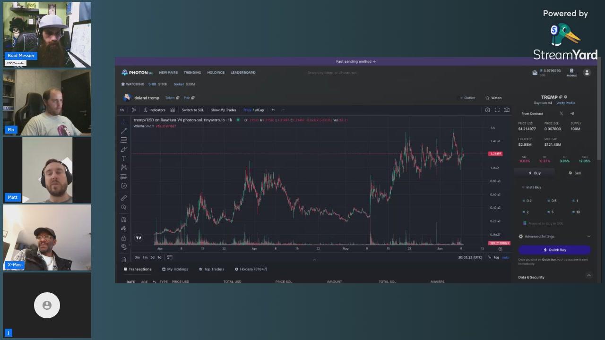Open the emoji icons tool
The image size is (605, 340).
pos(124,186)
